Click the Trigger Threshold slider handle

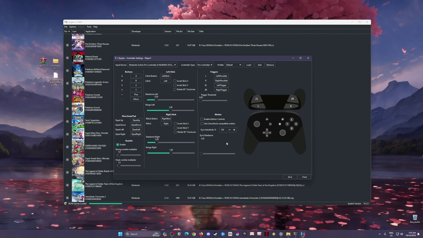(x=201, y=100)
